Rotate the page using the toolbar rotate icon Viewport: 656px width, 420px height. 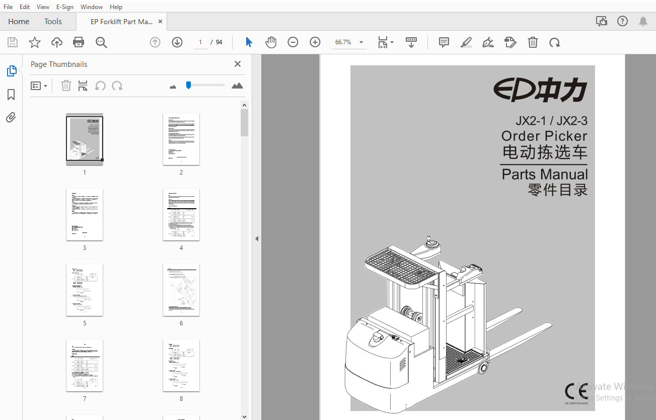coord(555,42)
